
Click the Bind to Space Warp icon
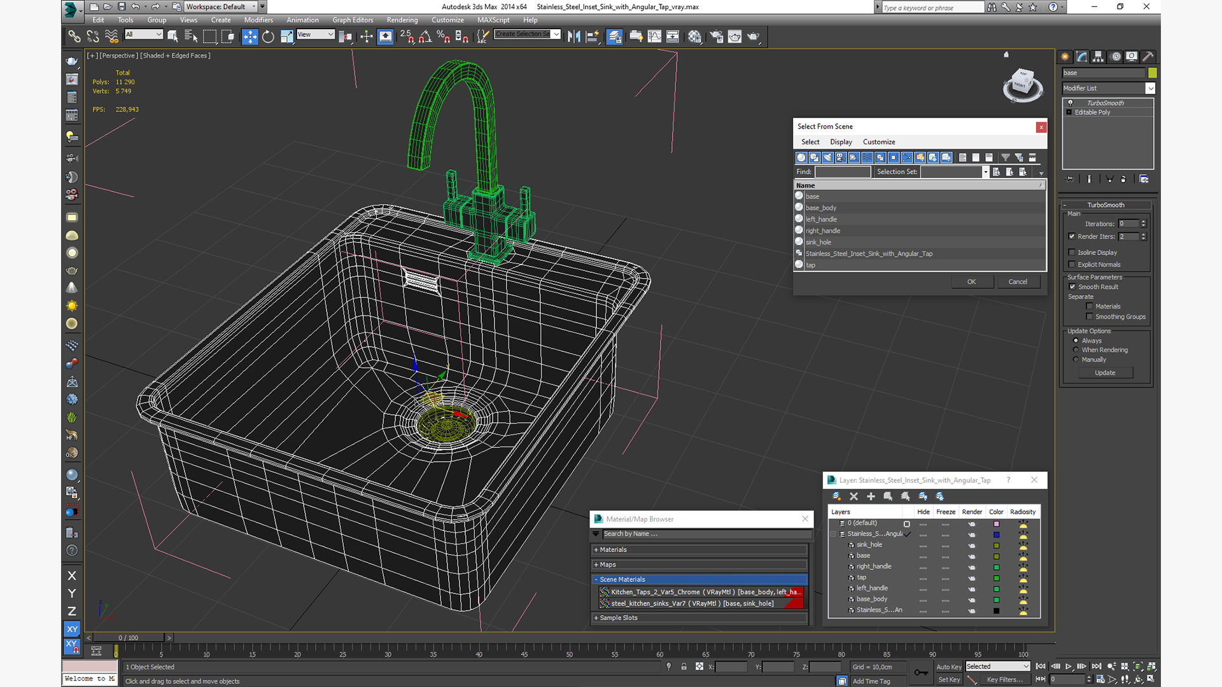pos(111,36)
